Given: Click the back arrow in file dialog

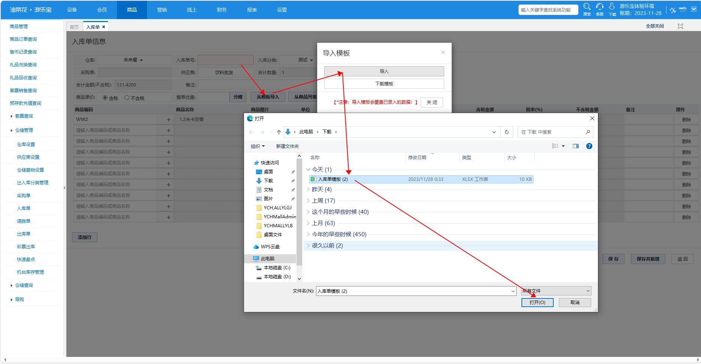Looking at the screenshot, I should pyautogui.click(x=251, y=132).
